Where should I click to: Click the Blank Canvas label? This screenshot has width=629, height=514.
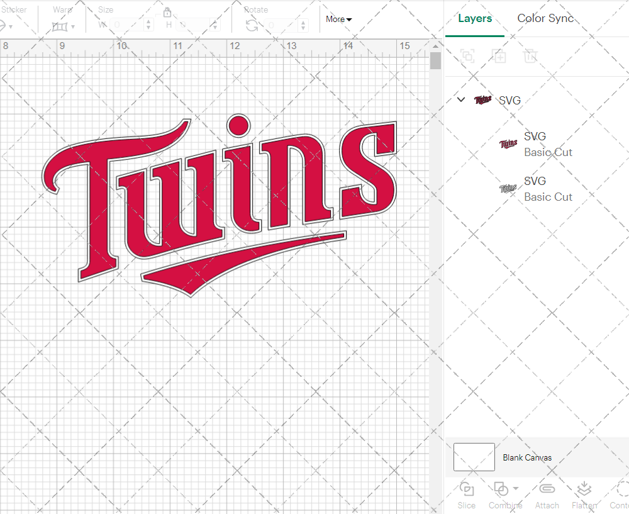pyautogui.click(x=527, y=457)
